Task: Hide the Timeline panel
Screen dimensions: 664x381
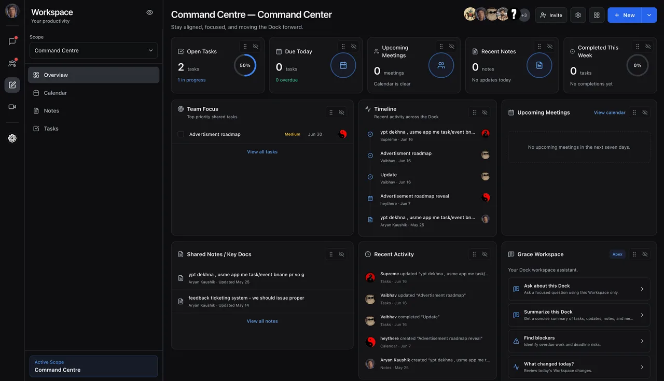Action: pos(485,112)
